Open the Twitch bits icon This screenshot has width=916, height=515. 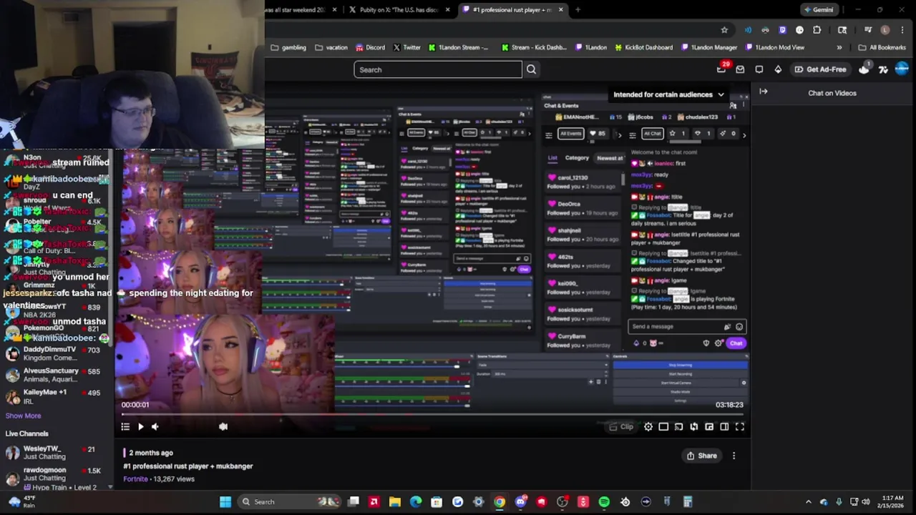pos(778,69)
